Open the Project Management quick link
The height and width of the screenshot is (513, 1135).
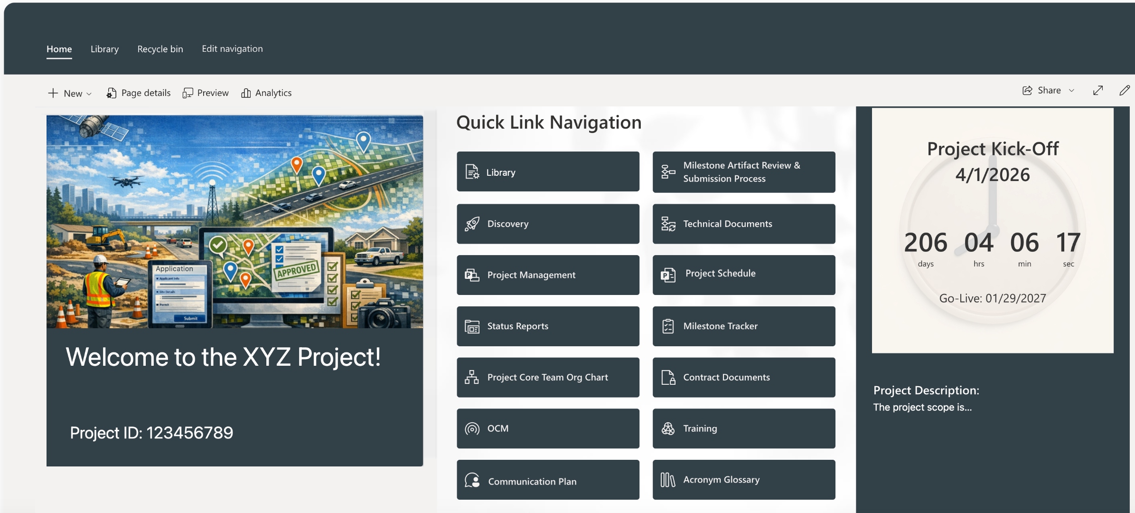[x=548, y=275]
